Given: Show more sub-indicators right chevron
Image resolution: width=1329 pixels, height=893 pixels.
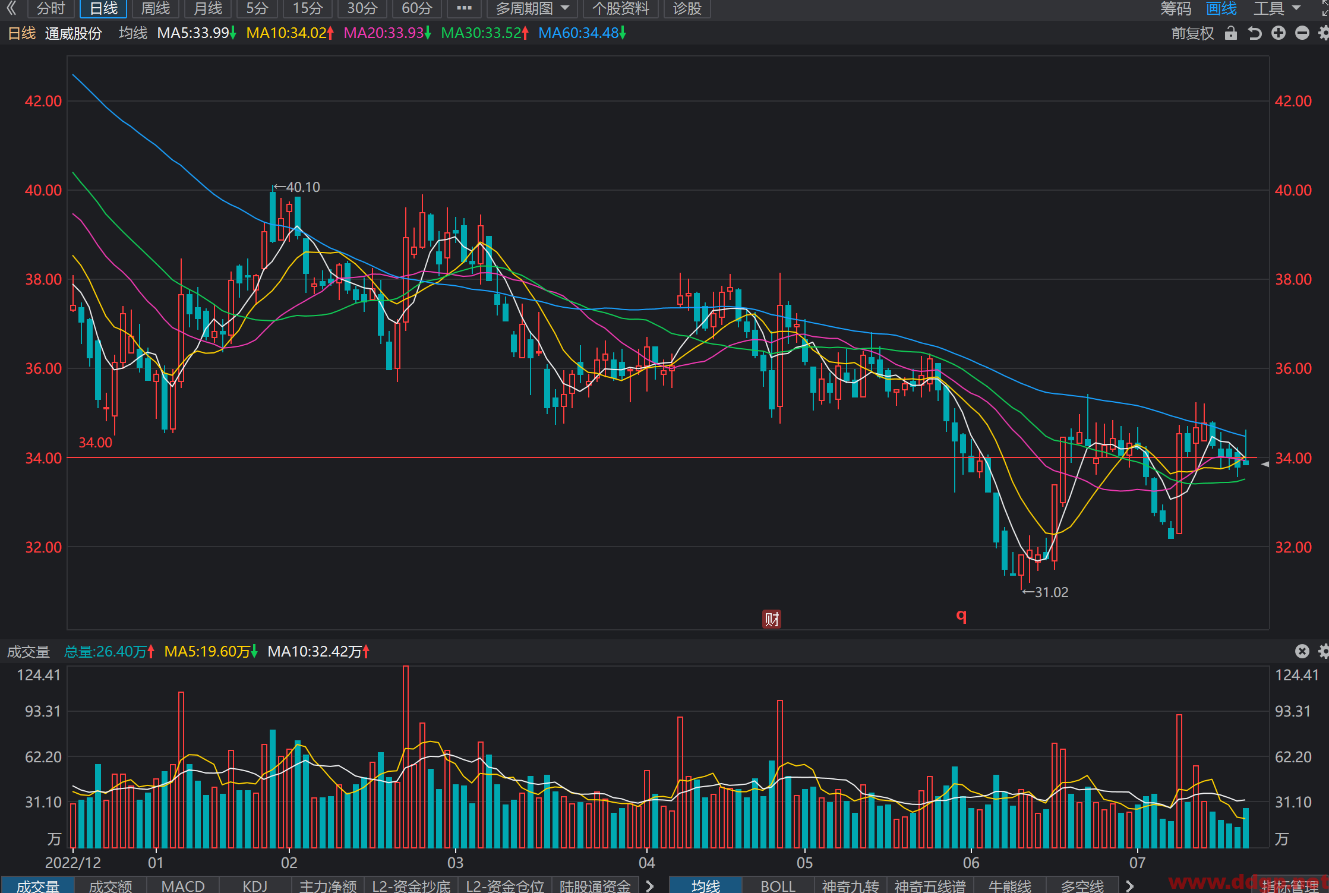Looking at the screenshot, I should point(650,885).
